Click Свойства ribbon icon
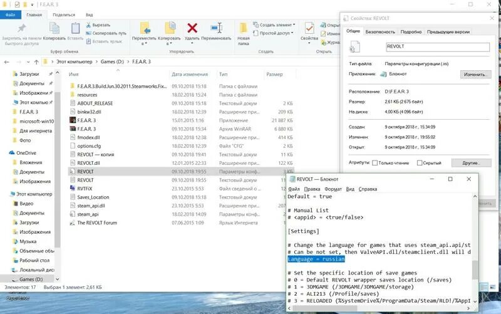 (309, 28)
